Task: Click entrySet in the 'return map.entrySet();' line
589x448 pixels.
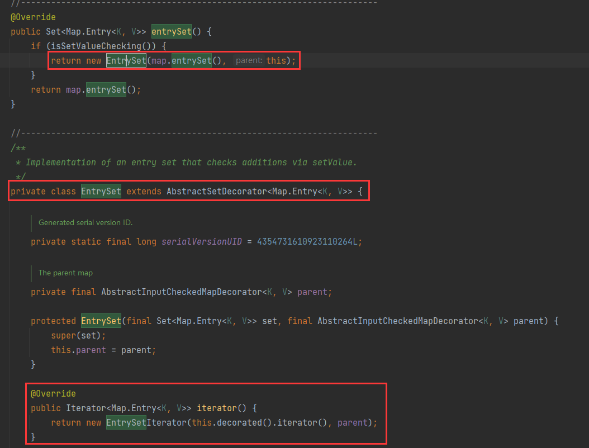Action: point(106,90)
